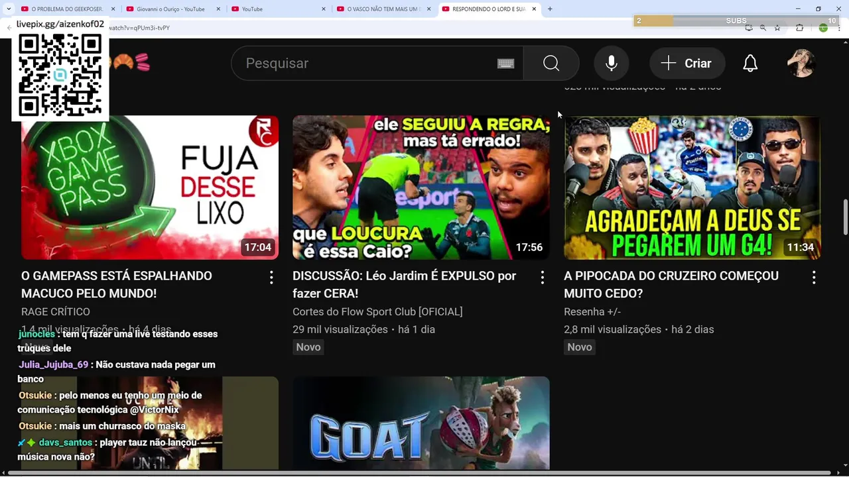The width and height of the screenshot is (849, 477).
Task: Click the Novo badge under Léo Jardim video
Action: pos(308,347)
